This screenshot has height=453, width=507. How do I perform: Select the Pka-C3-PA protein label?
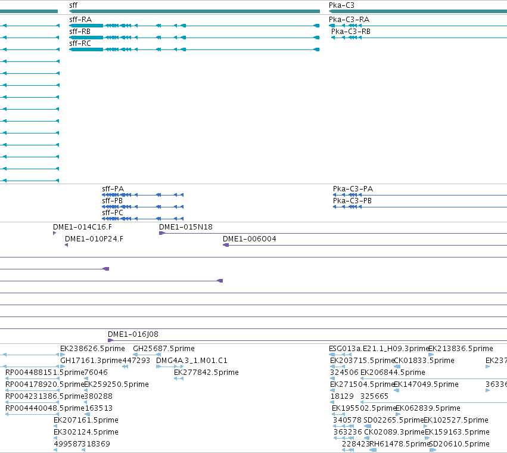pos(353,188)
